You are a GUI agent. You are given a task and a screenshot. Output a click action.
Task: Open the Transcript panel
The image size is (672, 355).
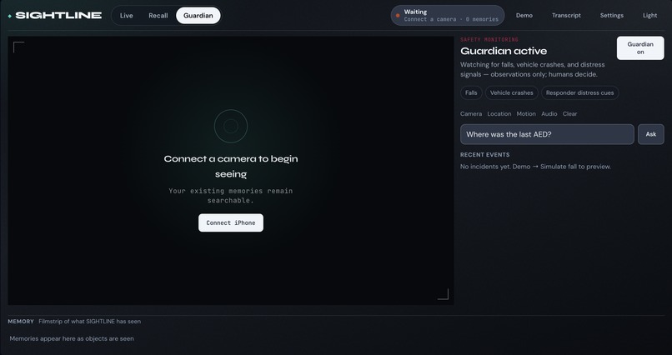coord(566,15)
